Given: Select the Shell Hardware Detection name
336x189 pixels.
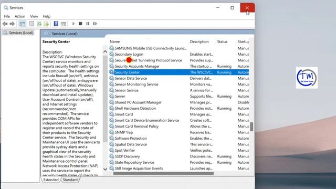Looking at the screenshot, I should pyautogui.click(x=135, y=108).
